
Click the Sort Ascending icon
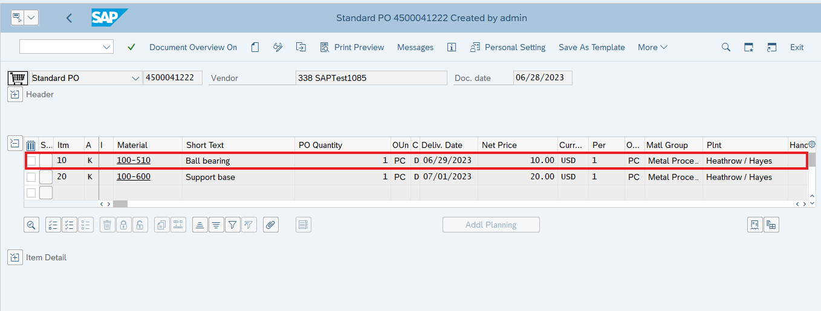coord(200,225)
